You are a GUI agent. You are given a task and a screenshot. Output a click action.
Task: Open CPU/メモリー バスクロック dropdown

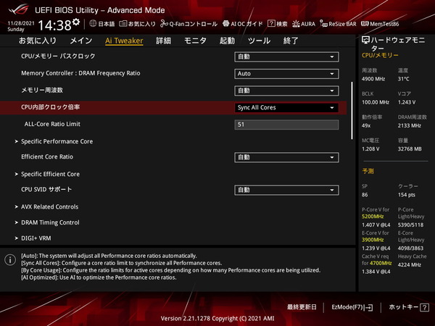point(286,57)
